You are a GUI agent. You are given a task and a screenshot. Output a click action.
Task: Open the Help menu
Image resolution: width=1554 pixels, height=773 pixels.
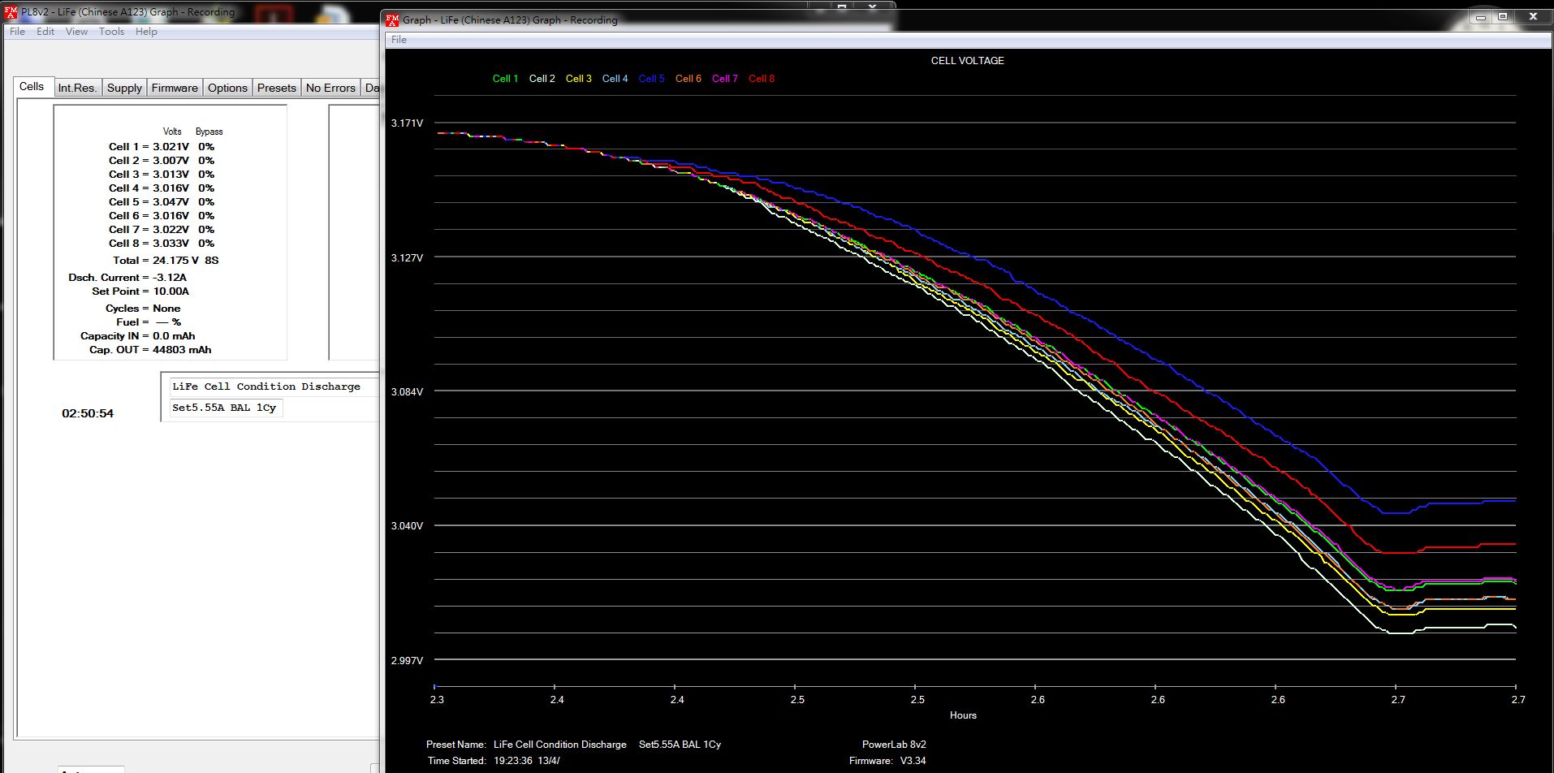tap(146, 32)
